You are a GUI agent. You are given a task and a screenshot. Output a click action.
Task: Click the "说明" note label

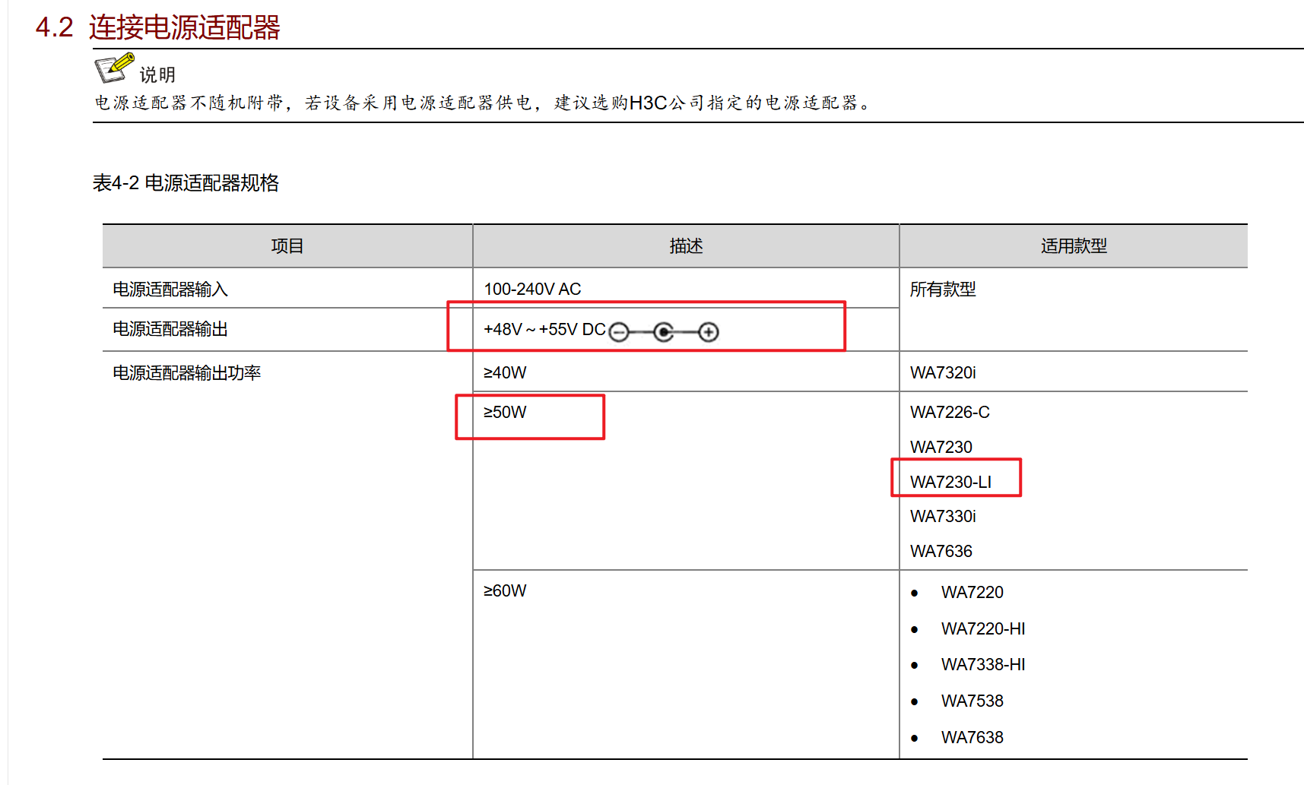click(157, 74)
